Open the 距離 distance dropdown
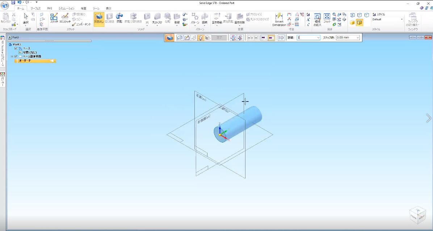This screenshot has height=231, width=433. pos(318,38)
